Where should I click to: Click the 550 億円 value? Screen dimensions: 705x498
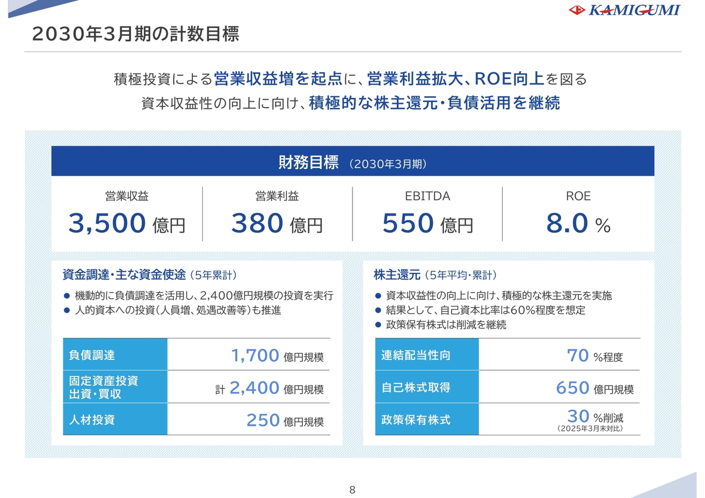tap(427, 223)
